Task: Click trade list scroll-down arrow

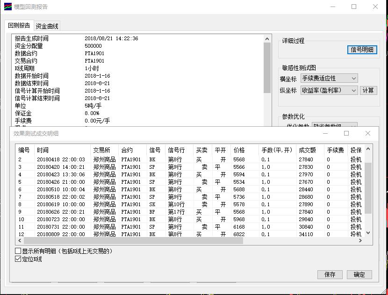Action: (368, 233)
